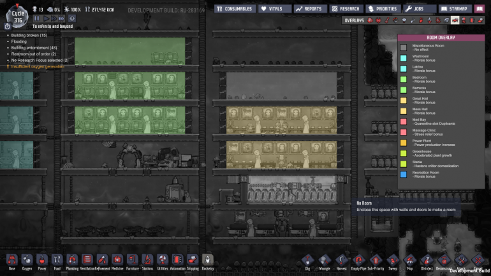The image size is (491, 276).
Task: Select the Sweep tool
Action: coord(393,261)
